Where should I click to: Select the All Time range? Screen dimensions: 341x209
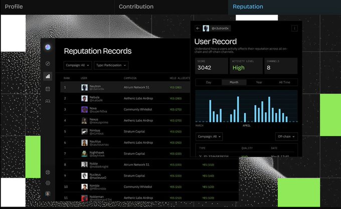click(x=284, y=82)
